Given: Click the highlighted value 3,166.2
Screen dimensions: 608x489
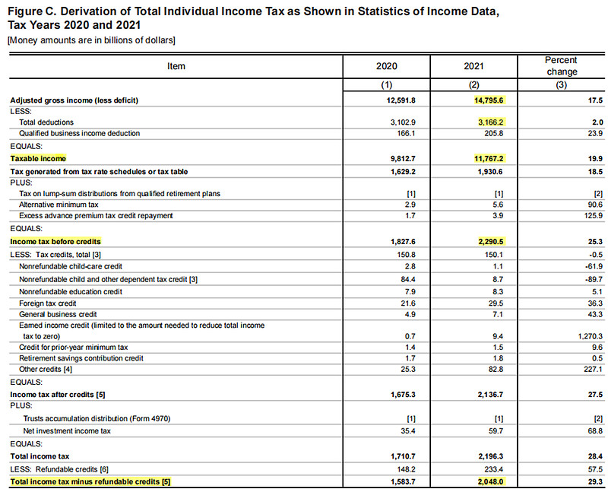Looking at the screenshot, I should tap(491, 122).
